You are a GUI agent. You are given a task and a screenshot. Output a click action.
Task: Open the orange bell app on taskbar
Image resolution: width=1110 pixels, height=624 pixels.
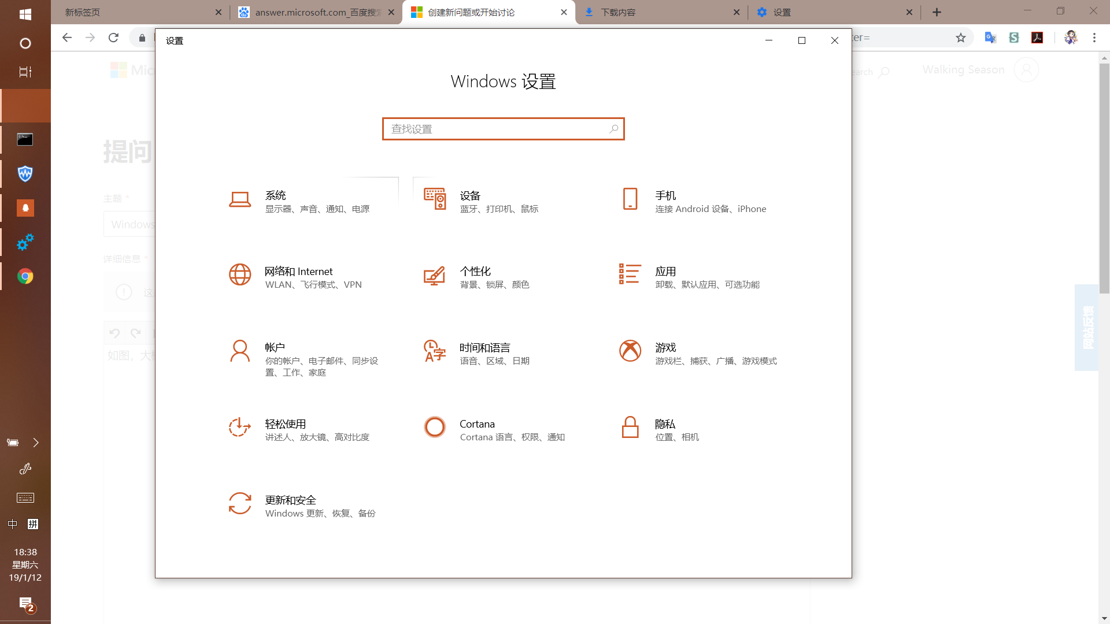pyautogui.click(x=25, y=208)
